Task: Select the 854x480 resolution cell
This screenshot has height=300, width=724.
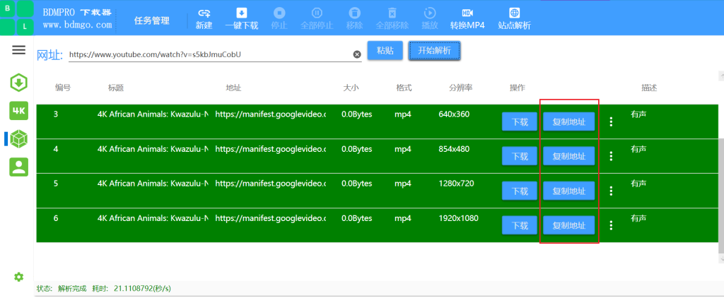Action: point(454,149)
